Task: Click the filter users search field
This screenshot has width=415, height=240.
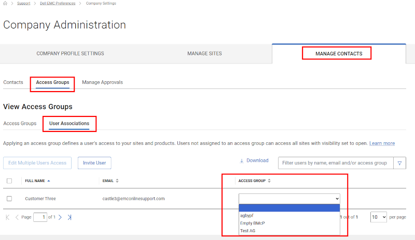Action: [x=335, y=163]
